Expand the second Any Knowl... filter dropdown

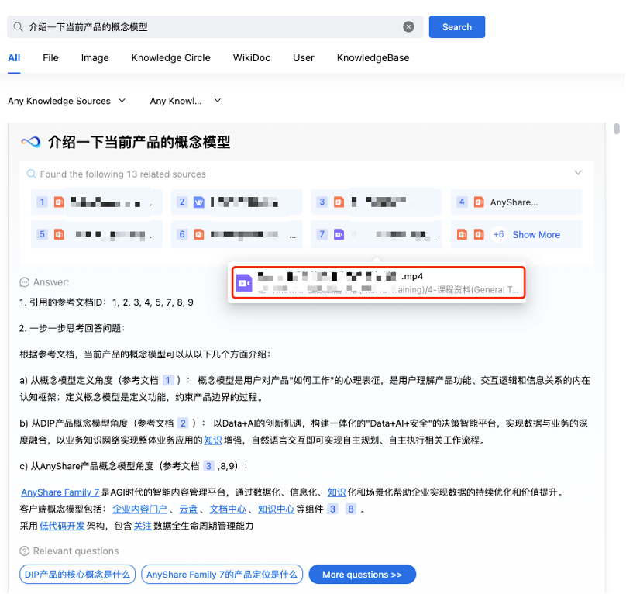[185, 101]
